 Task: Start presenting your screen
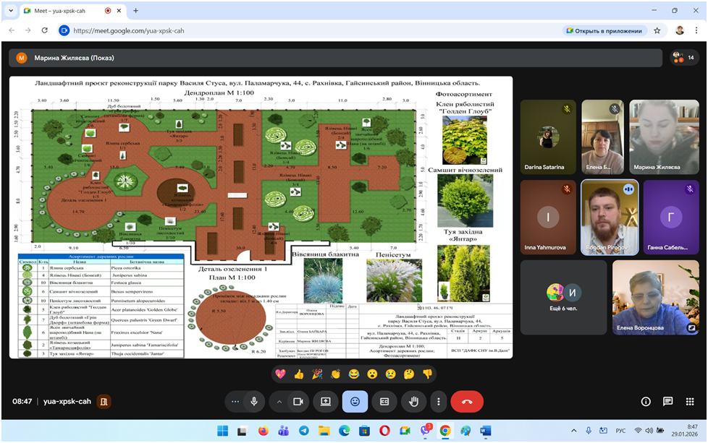[326, 401]
